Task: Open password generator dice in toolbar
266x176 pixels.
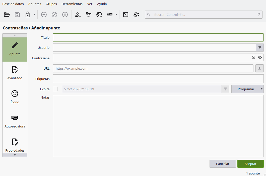Action: [126, 15]
